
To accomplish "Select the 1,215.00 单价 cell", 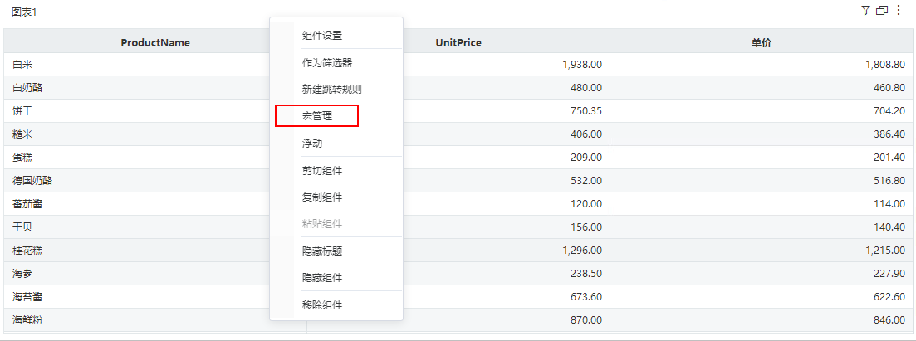I will point(885,250).
